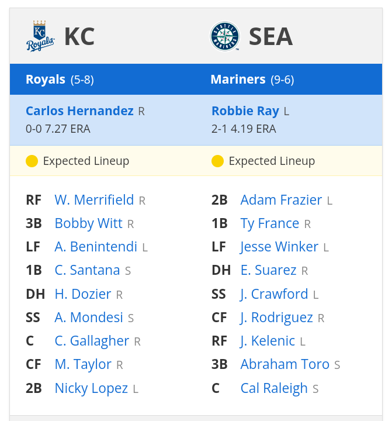The width and height of the screenshot is (392, 421).
Task: Click the yellow Expected Lineup dot under Royals
Action: [x=32, y=161]
